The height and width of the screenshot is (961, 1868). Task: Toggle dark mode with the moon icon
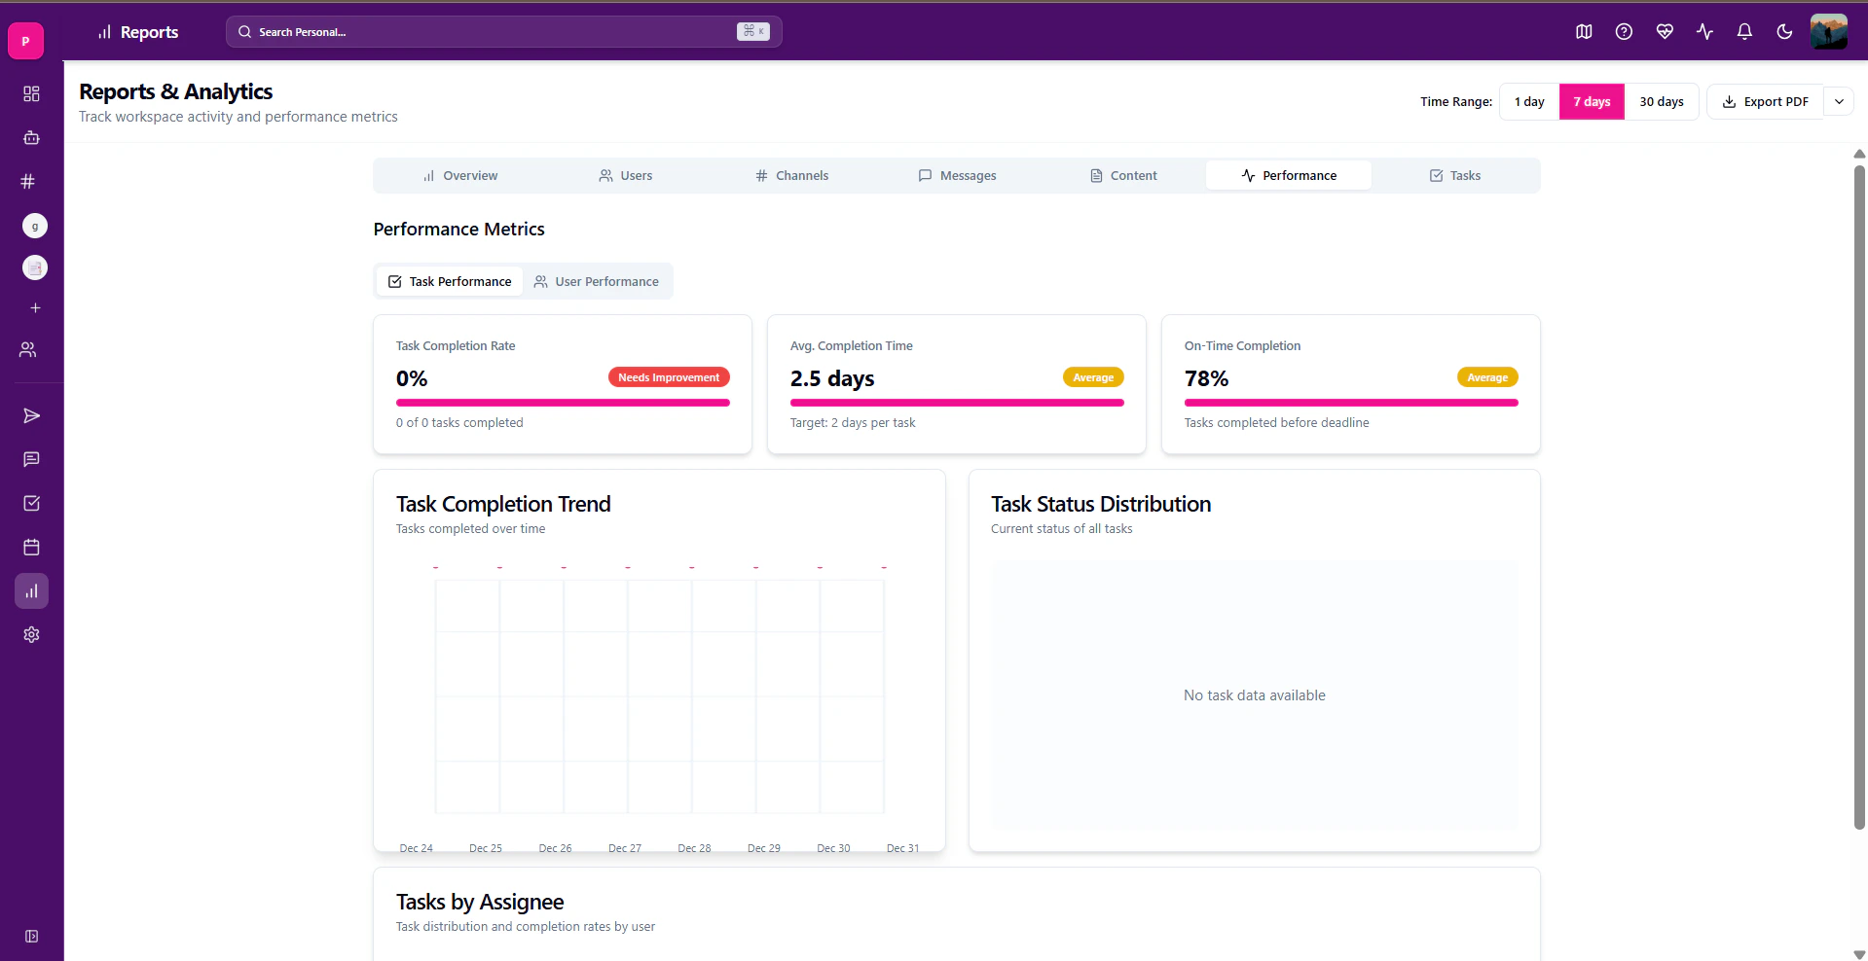1784,32
